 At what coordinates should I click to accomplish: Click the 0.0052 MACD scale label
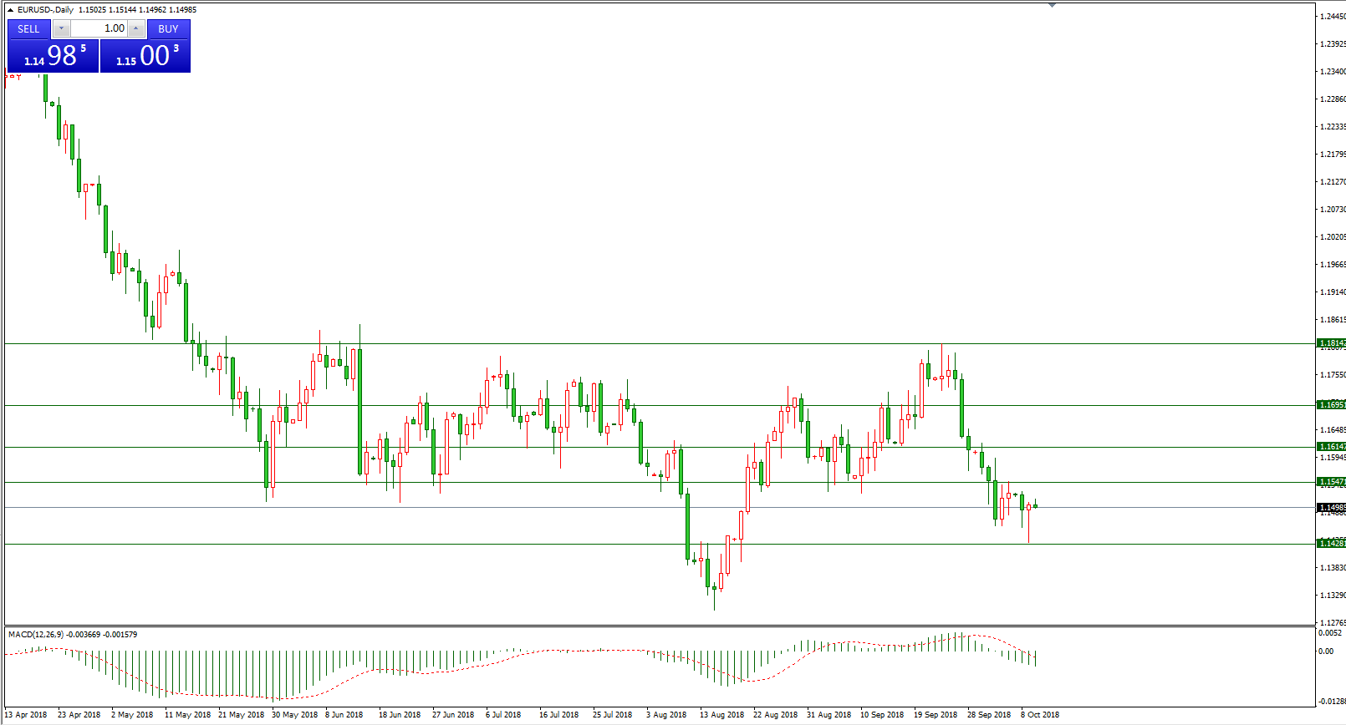coord(1331,633)
